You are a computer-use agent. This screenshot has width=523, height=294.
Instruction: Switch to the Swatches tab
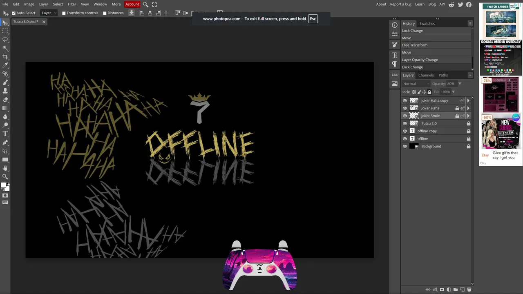click(427, 23)
